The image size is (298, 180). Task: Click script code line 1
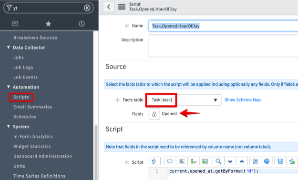click(x=214, y=171)
